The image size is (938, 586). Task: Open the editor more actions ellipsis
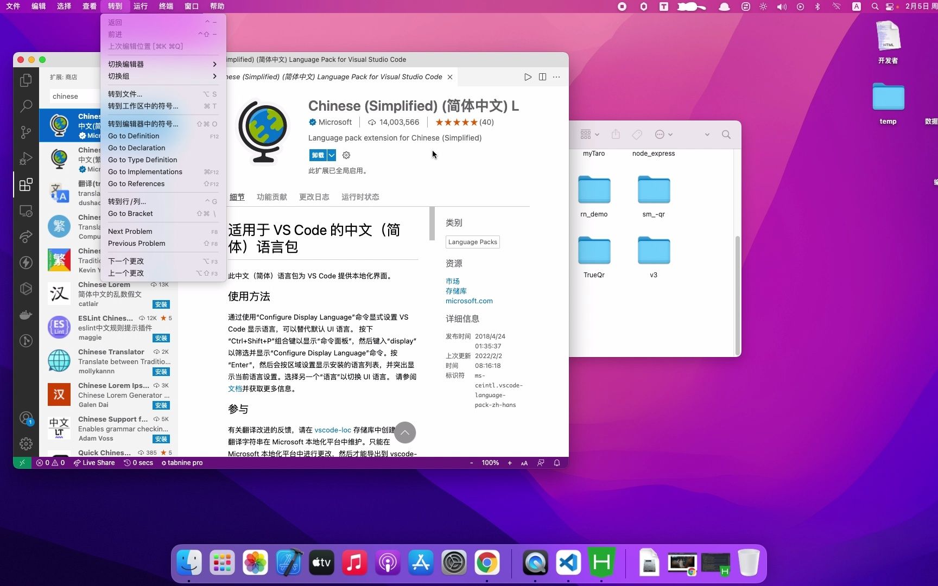point(556,77)
